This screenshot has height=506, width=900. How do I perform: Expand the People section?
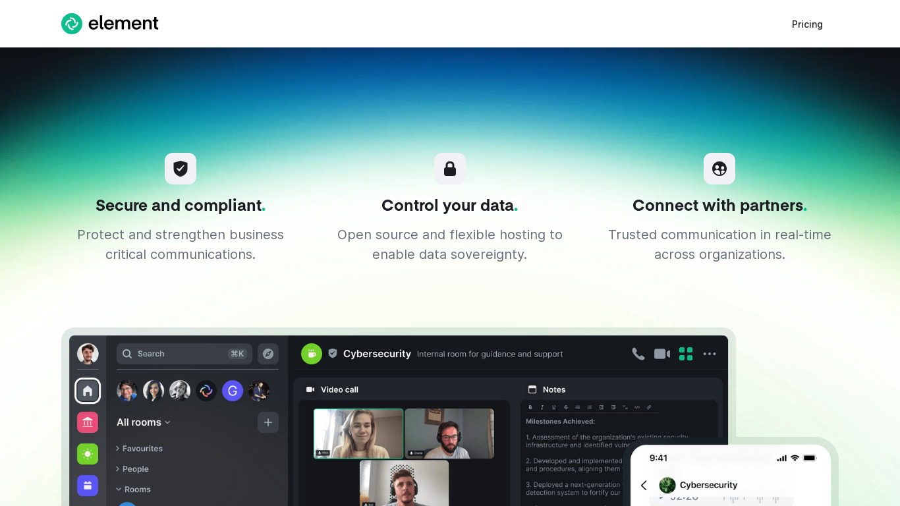(x=132, y=469)
